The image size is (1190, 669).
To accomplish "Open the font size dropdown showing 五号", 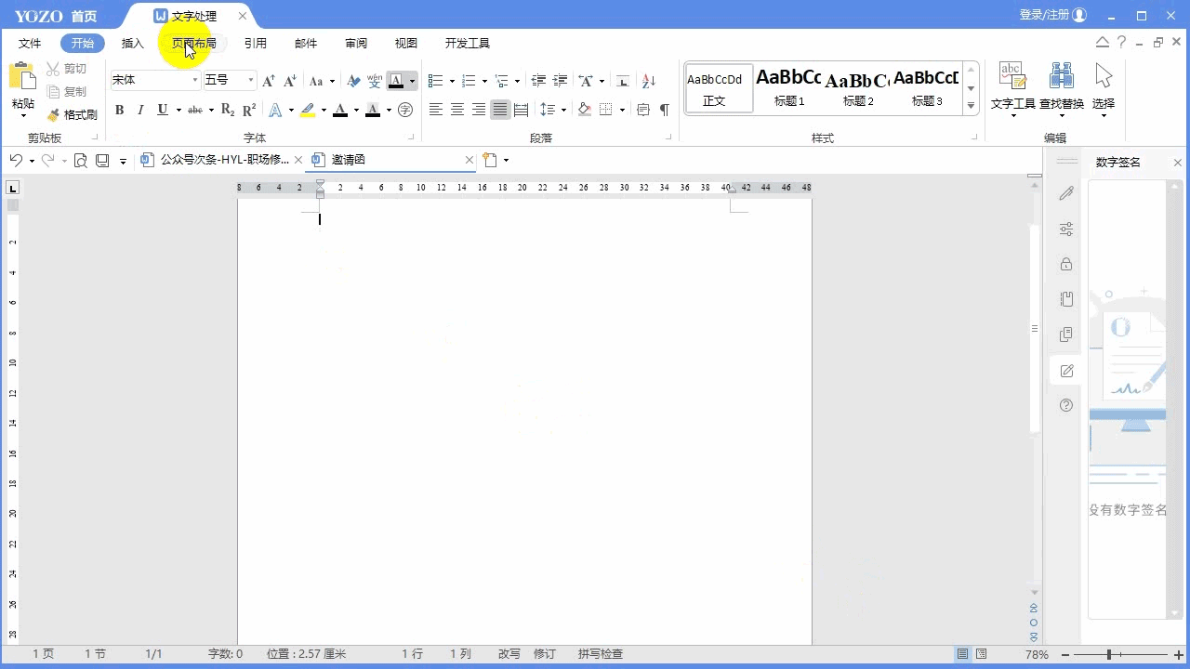I will [x=250, y=81].
